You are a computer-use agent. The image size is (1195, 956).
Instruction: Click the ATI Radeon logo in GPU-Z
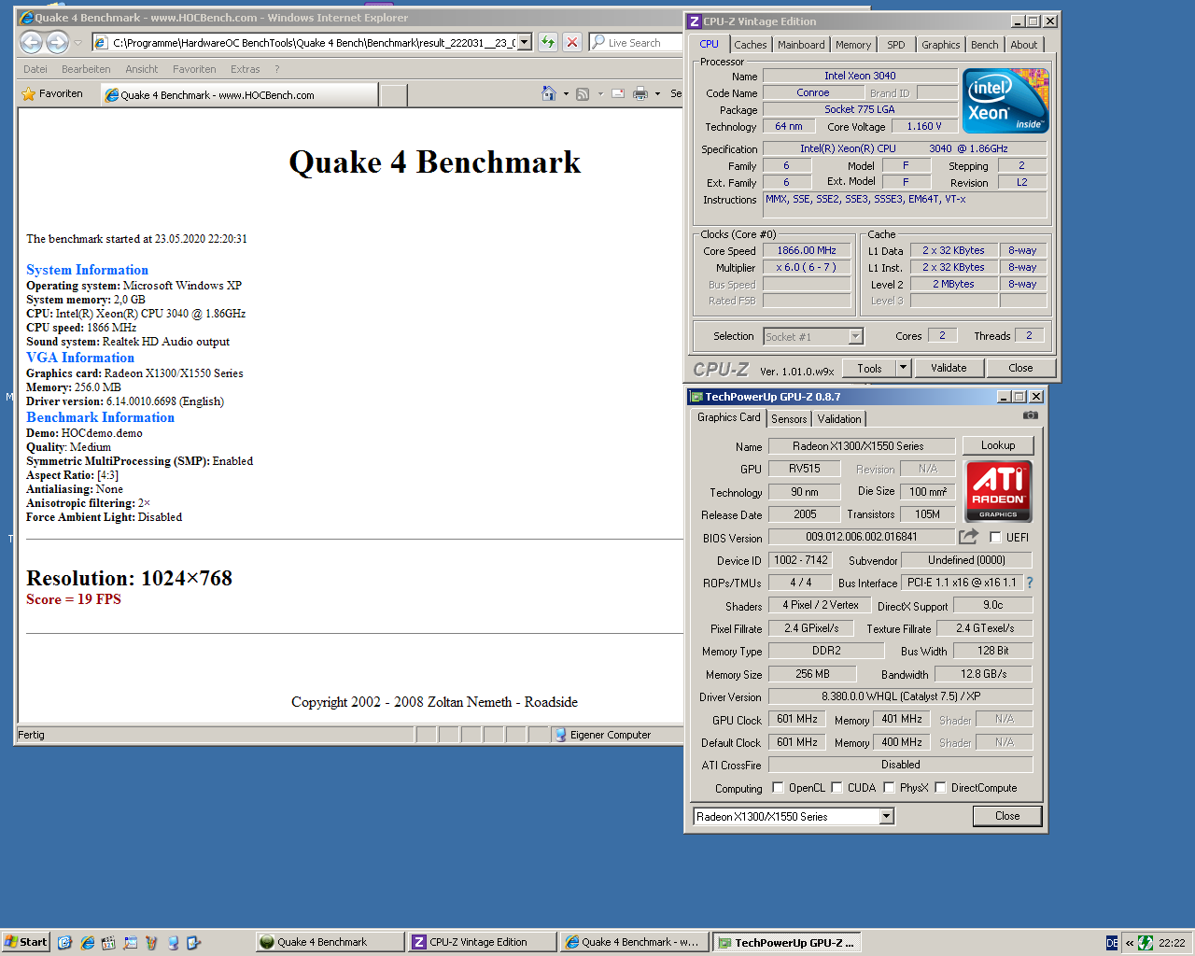(x=998, y=490)
